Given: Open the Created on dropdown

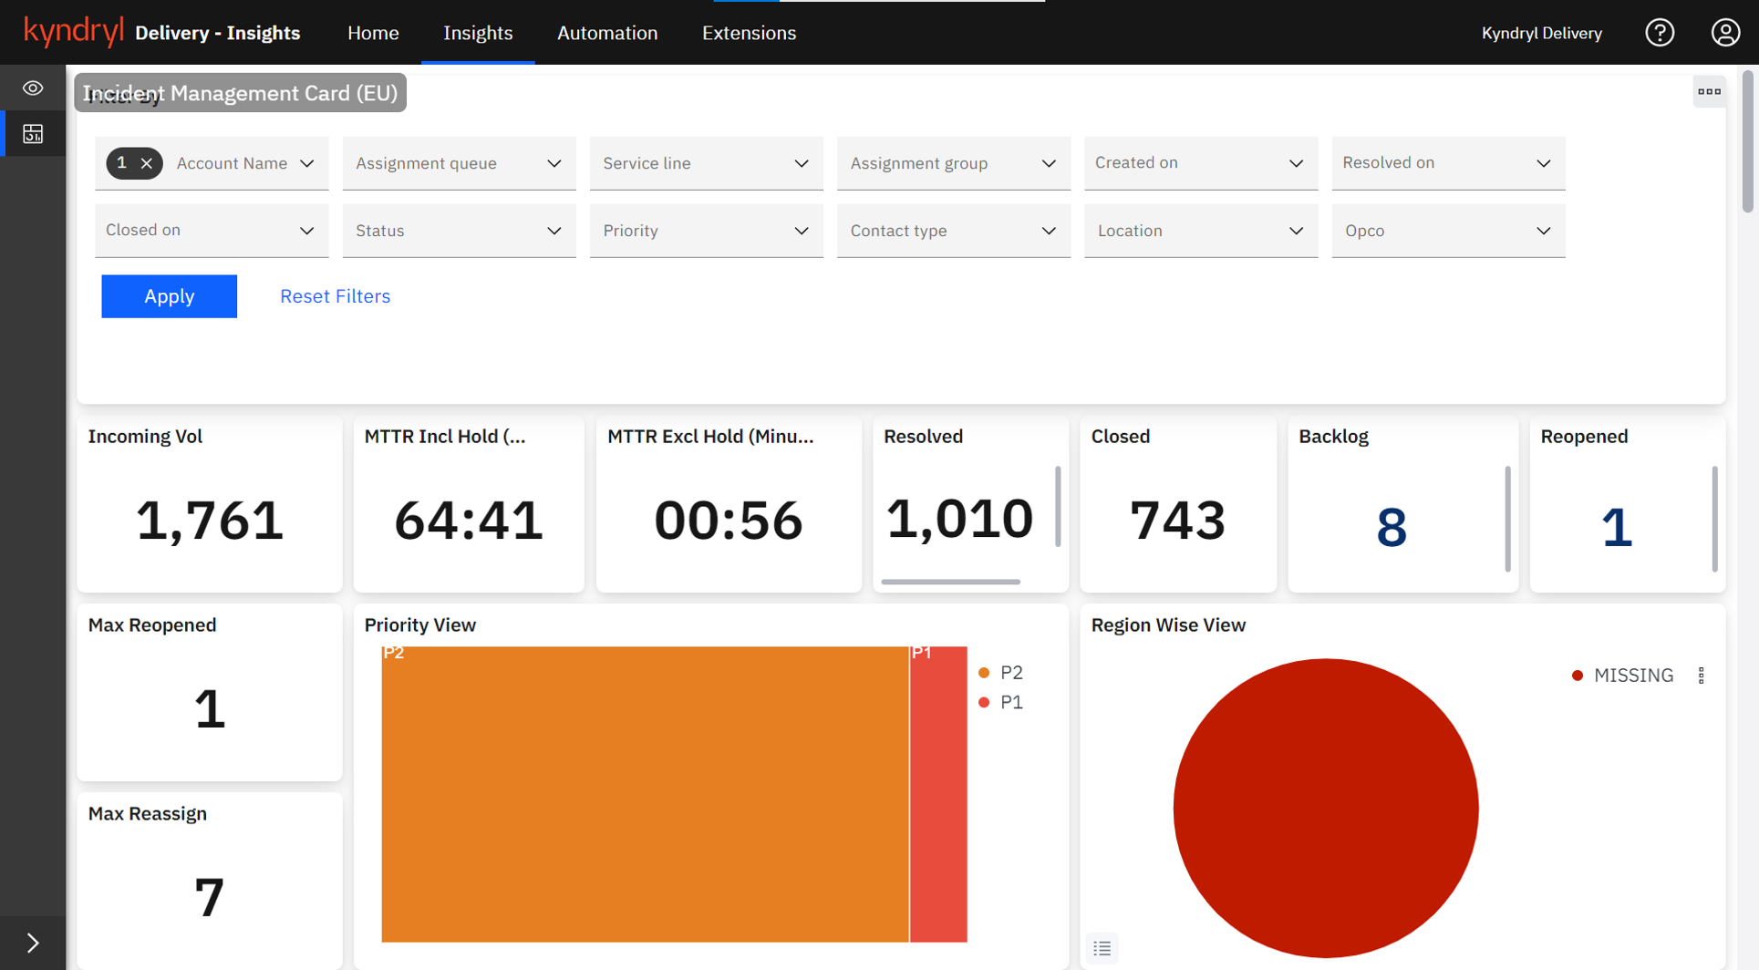Looking at the screenshot, I should pos(1201,163).
